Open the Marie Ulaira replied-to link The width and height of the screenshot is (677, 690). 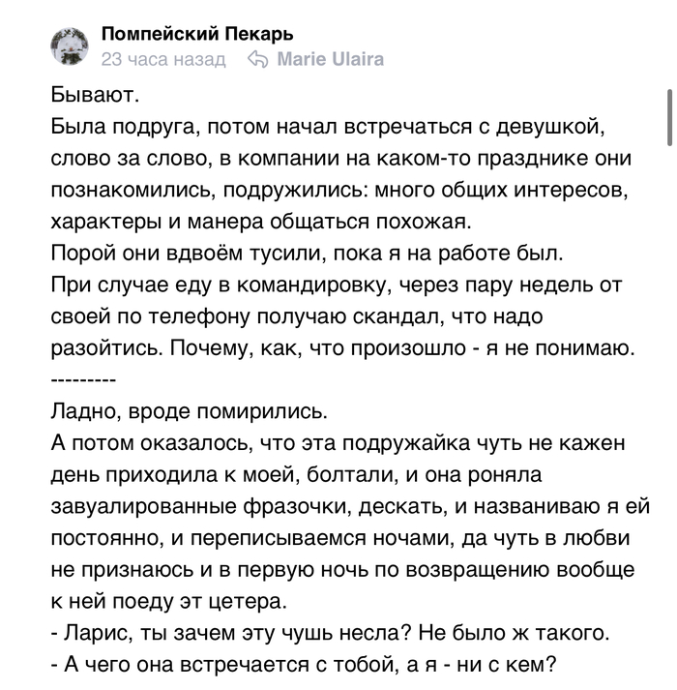pos(330,59)
